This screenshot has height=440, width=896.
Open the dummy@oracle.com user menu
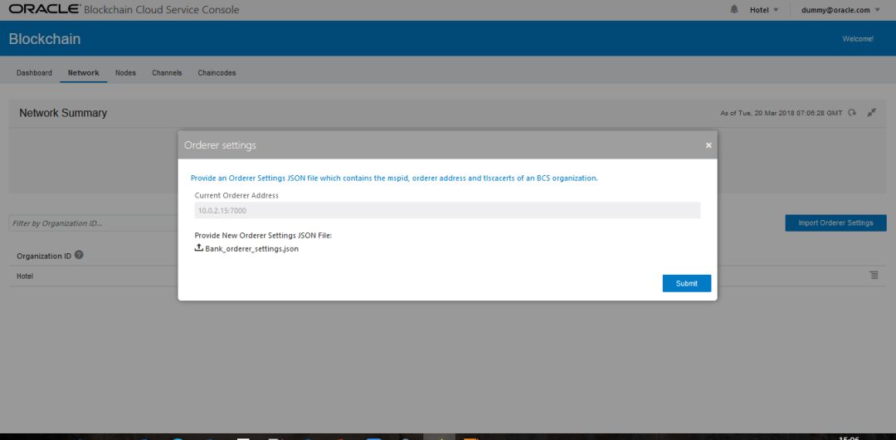click(840, 10)
